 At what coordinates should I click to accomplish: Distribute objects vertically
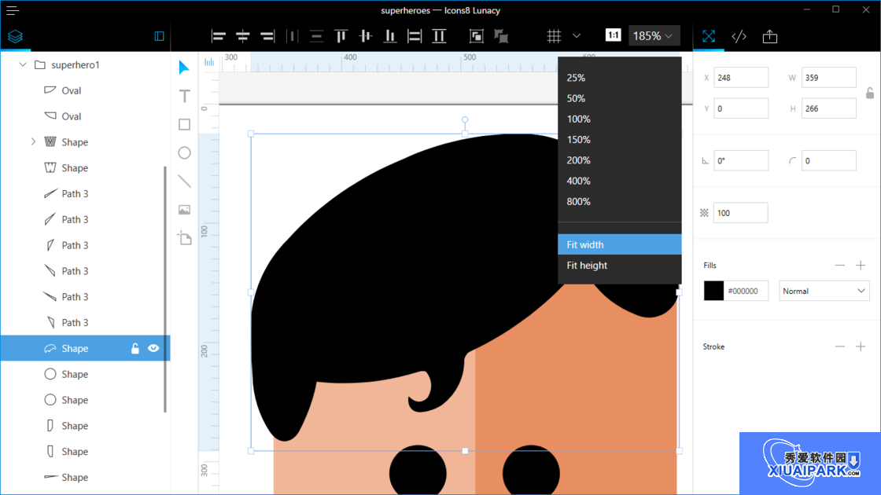coord(316,36)
